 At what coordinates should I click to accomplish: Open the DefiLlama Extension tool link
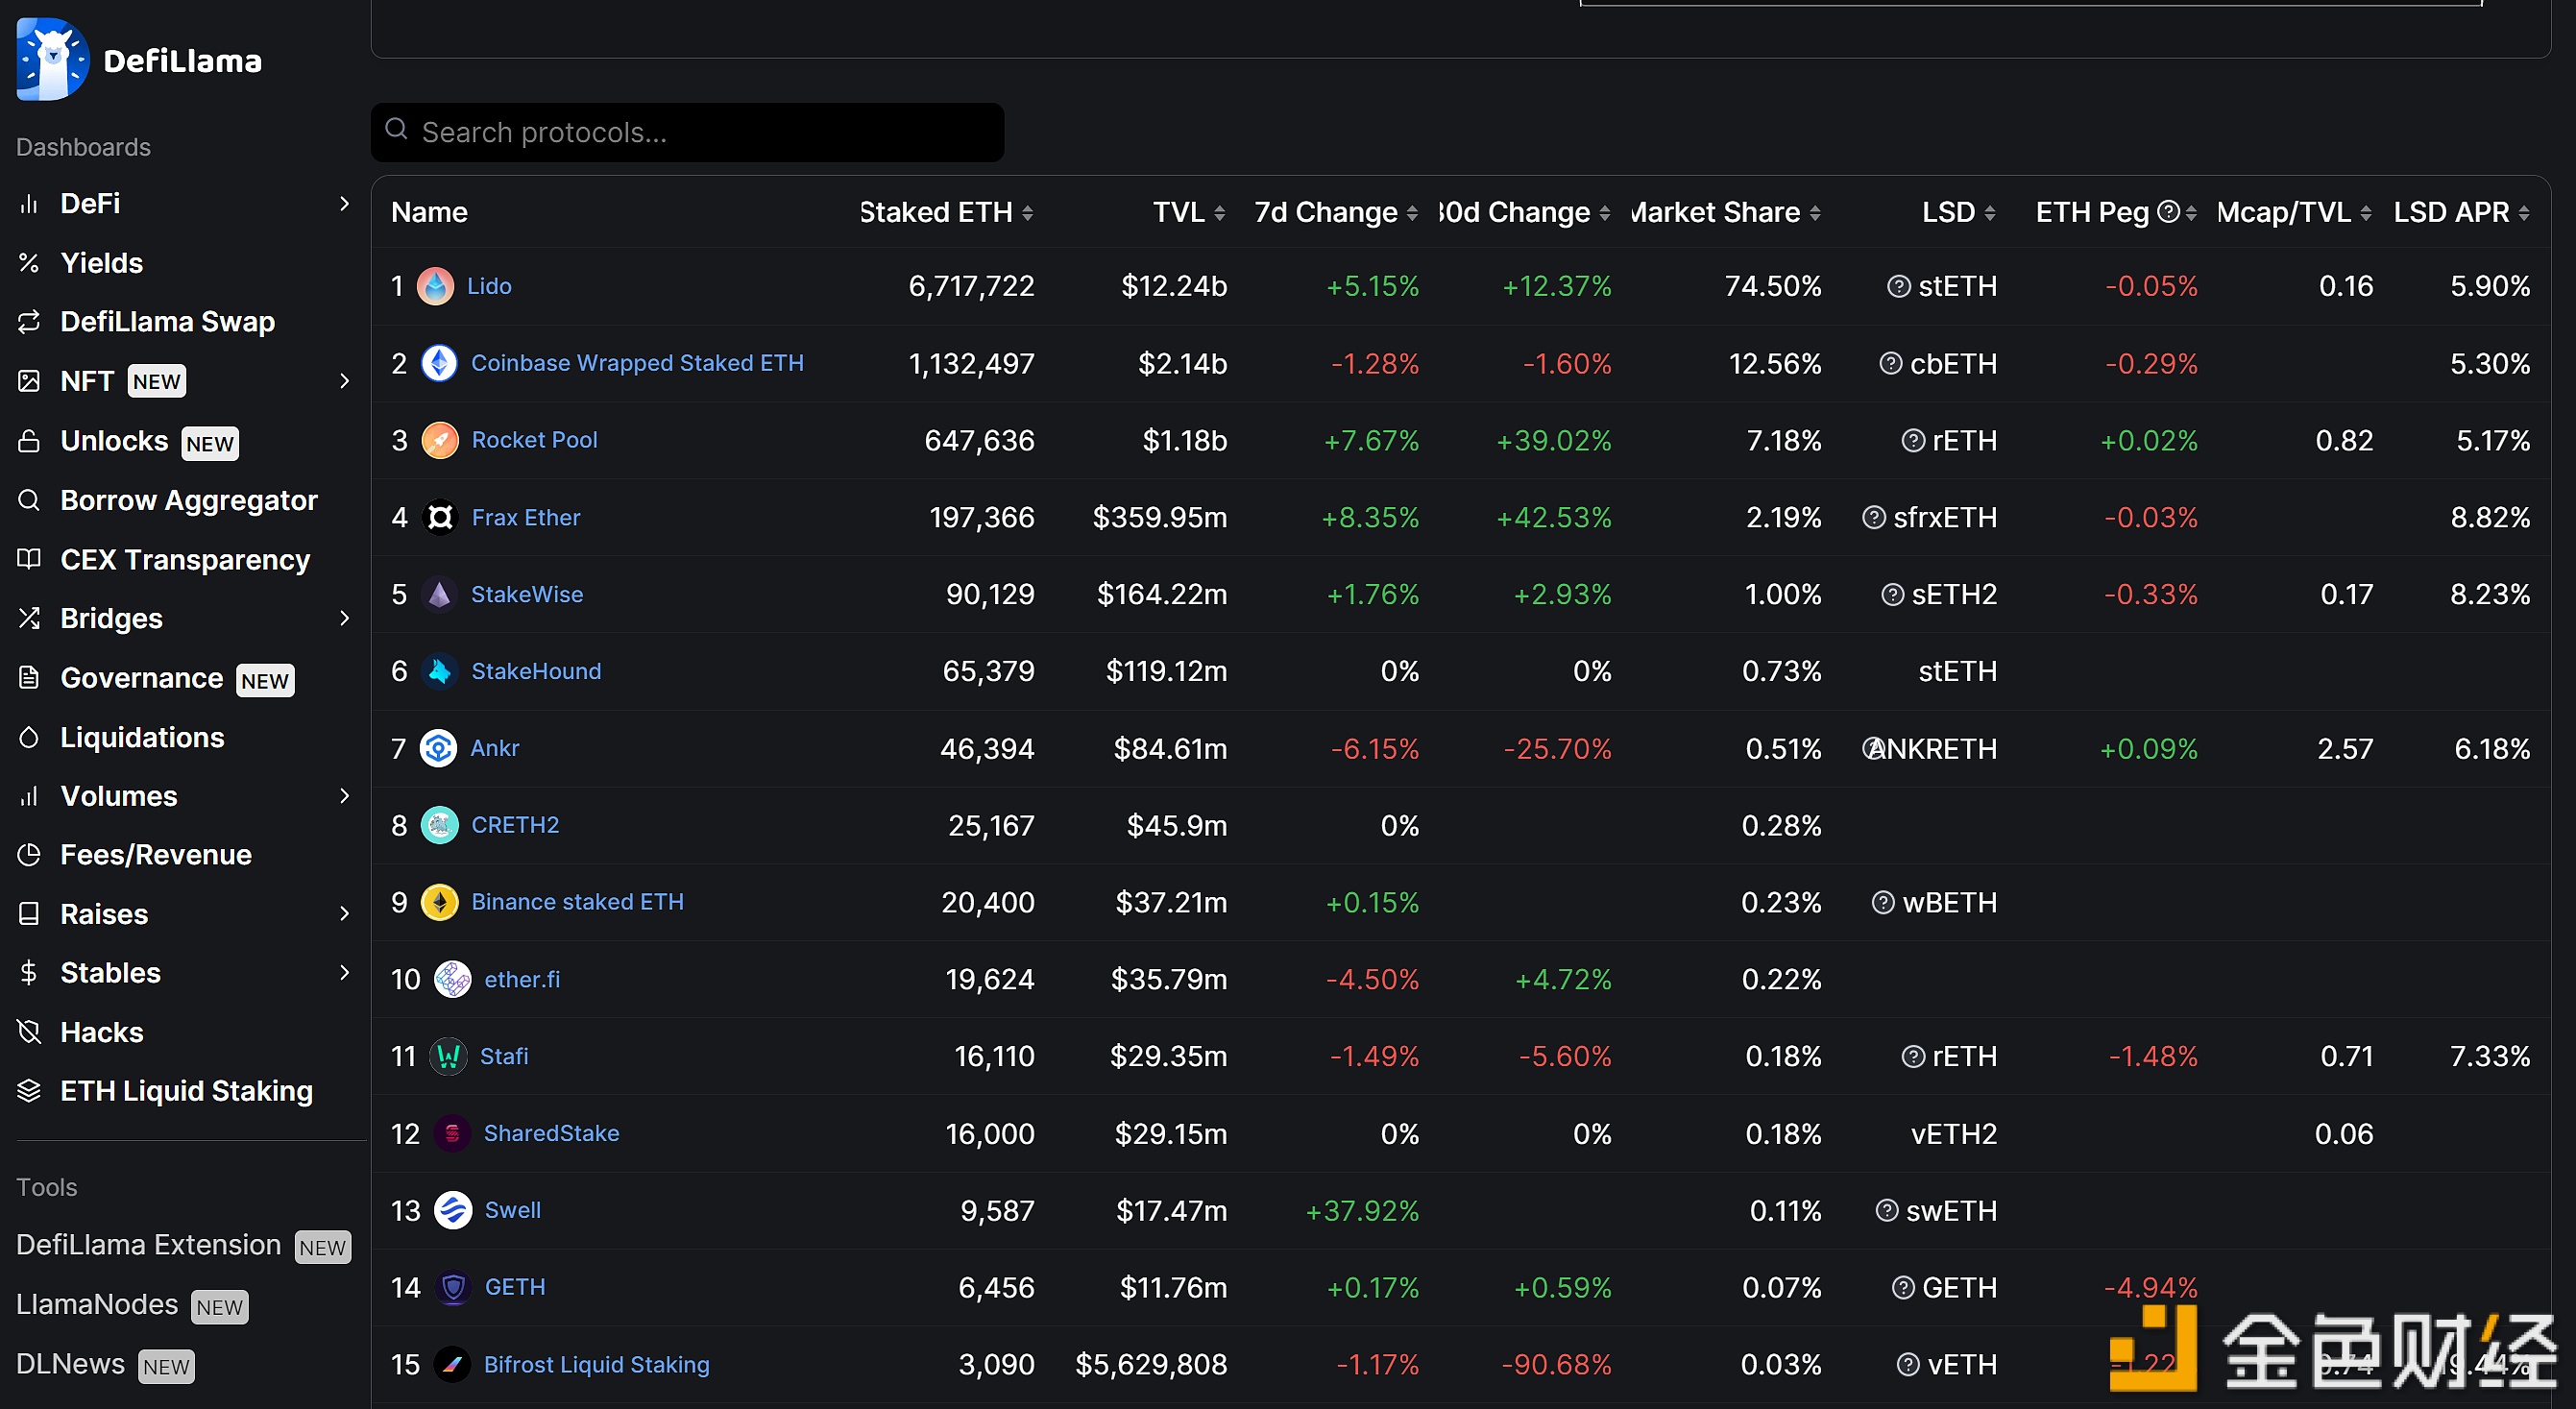tap(148, 1245)
